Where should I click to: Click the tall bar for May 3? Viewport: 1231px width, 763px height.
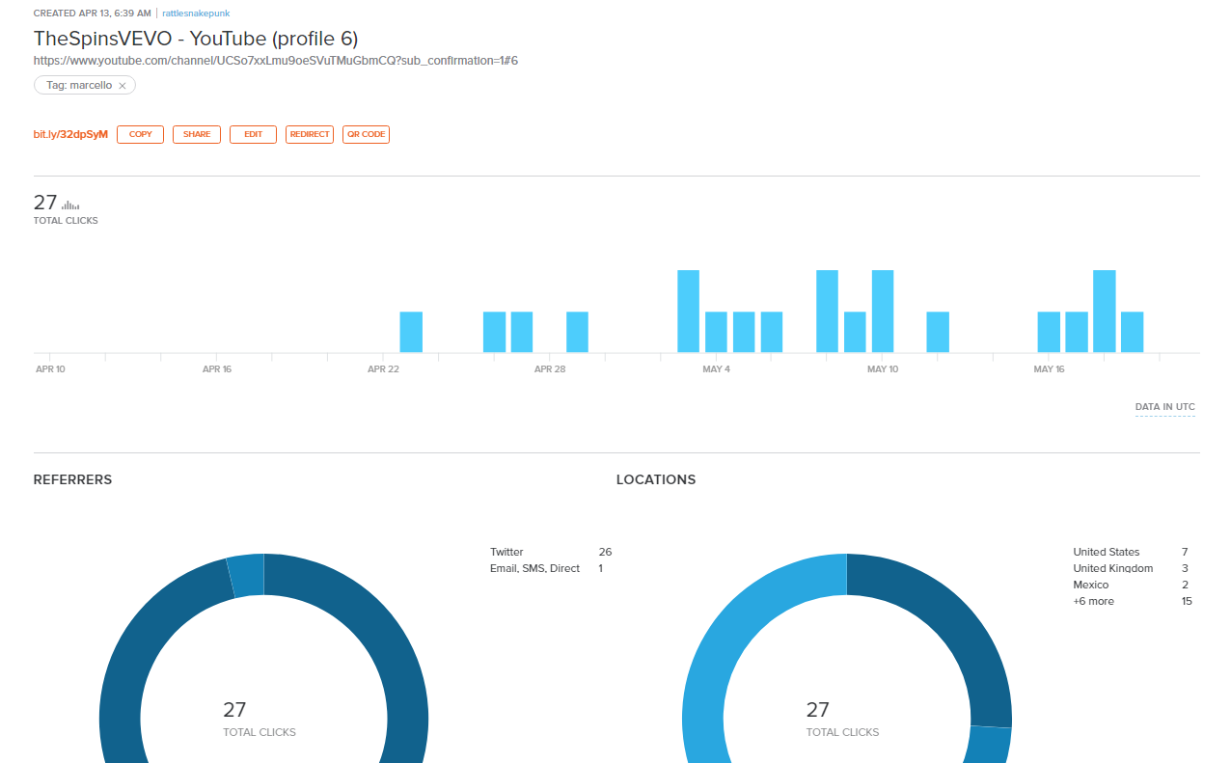pyautogui.click(x=688, y=312)
